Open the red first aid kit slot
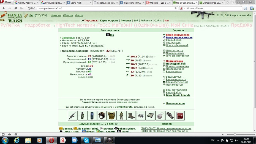The width and height of the screenshot is (256, 144). coord(180,116)
